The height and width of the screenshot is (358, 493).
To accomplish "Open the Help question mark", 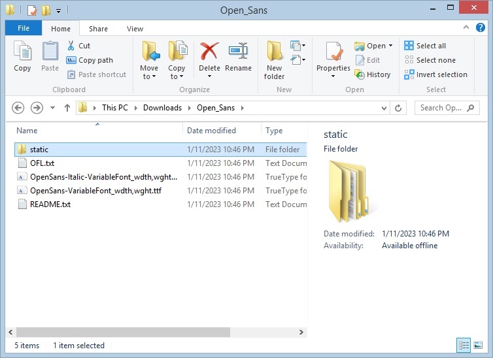I will pos(480,27).
